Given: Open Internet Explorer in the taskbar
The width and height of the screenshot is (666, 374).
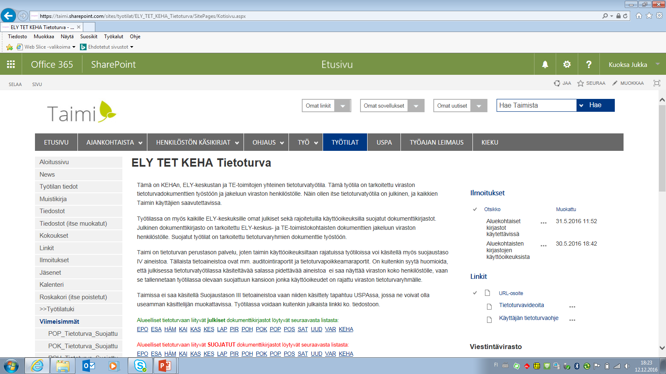Looking at the screenshot, I should point(37,366).
